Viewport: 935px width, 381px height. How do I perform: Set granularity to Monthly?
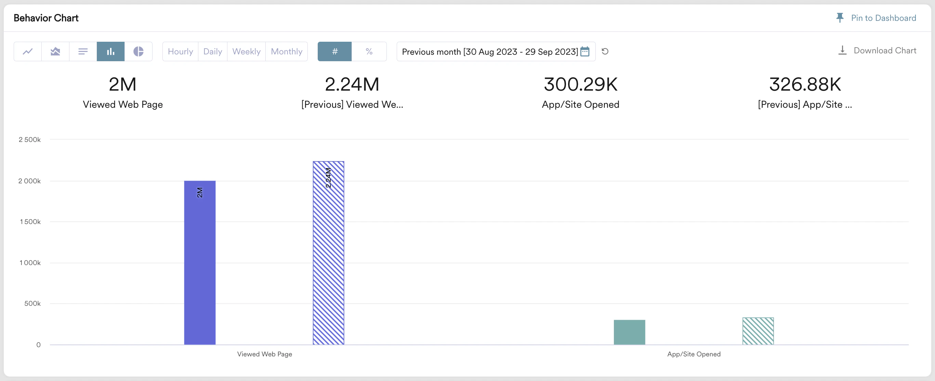(x=286, y=52)
